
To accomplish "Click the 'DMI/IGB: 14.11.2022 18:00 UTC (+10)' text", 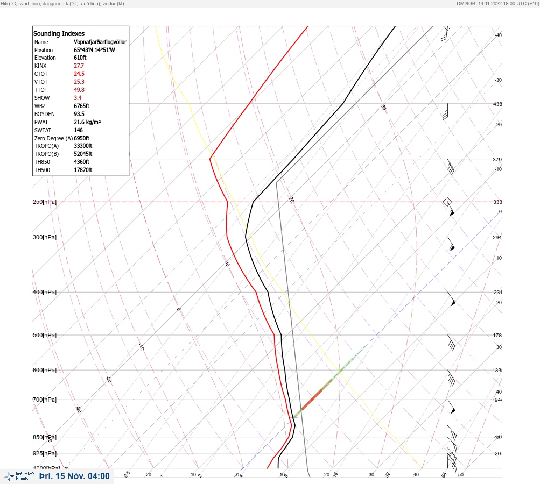I will coord(497,3).
